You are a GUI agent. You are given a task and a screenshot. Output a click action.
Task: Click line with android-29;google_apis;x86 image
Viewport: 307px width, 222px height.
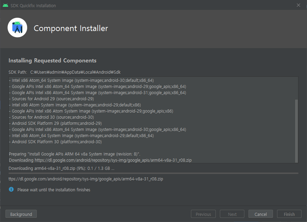point(91,111)
